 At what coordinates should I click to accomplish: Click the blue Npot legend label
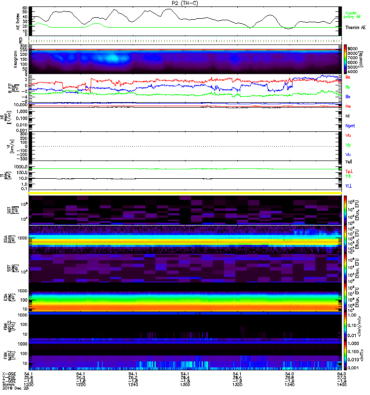coord(350,126)
